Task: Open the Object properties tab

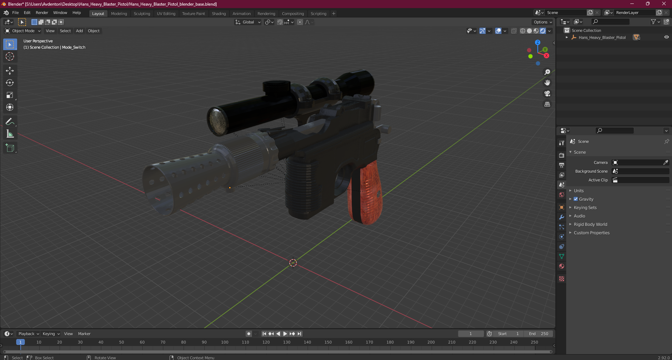Action: pyautogui.click(x=562, y=207)
